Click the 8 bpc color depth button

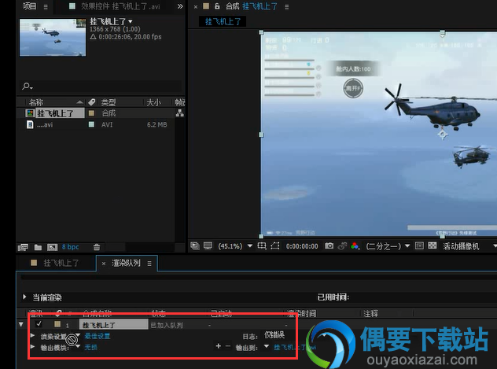click(70, 247)
